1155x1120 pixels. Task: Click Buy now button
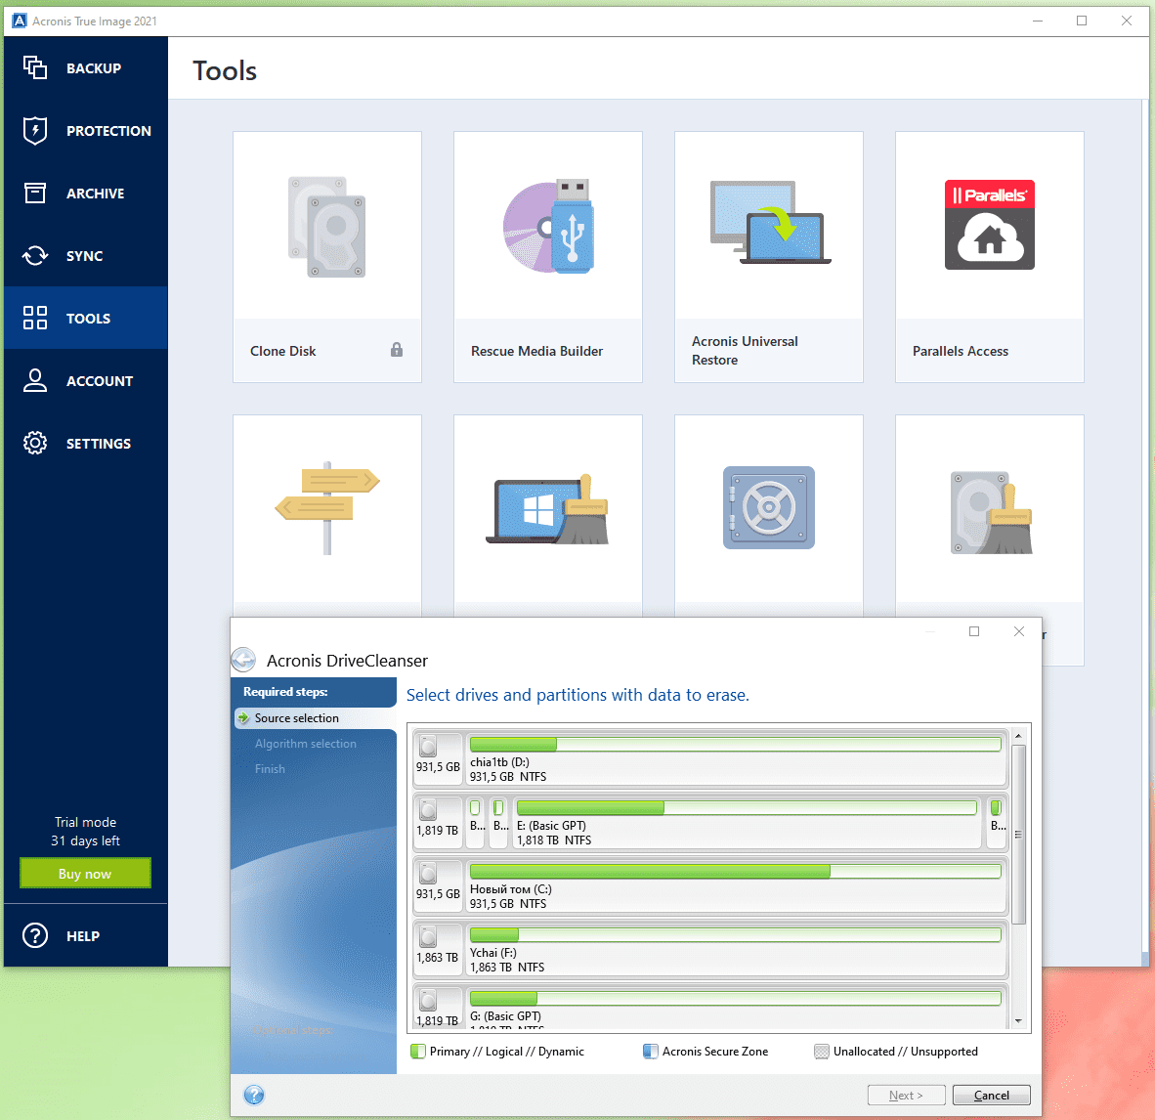(x=85, y=873)
